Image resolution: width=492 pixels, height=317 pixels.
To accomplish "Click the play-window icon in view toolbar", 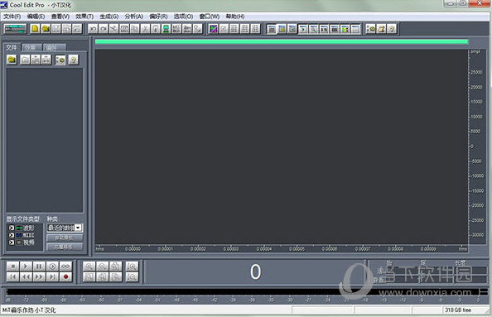I will tap(303, 29).
